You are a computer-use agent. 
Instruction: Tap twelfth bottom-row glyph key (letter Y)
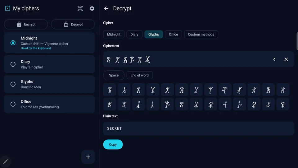pos(268,105)
